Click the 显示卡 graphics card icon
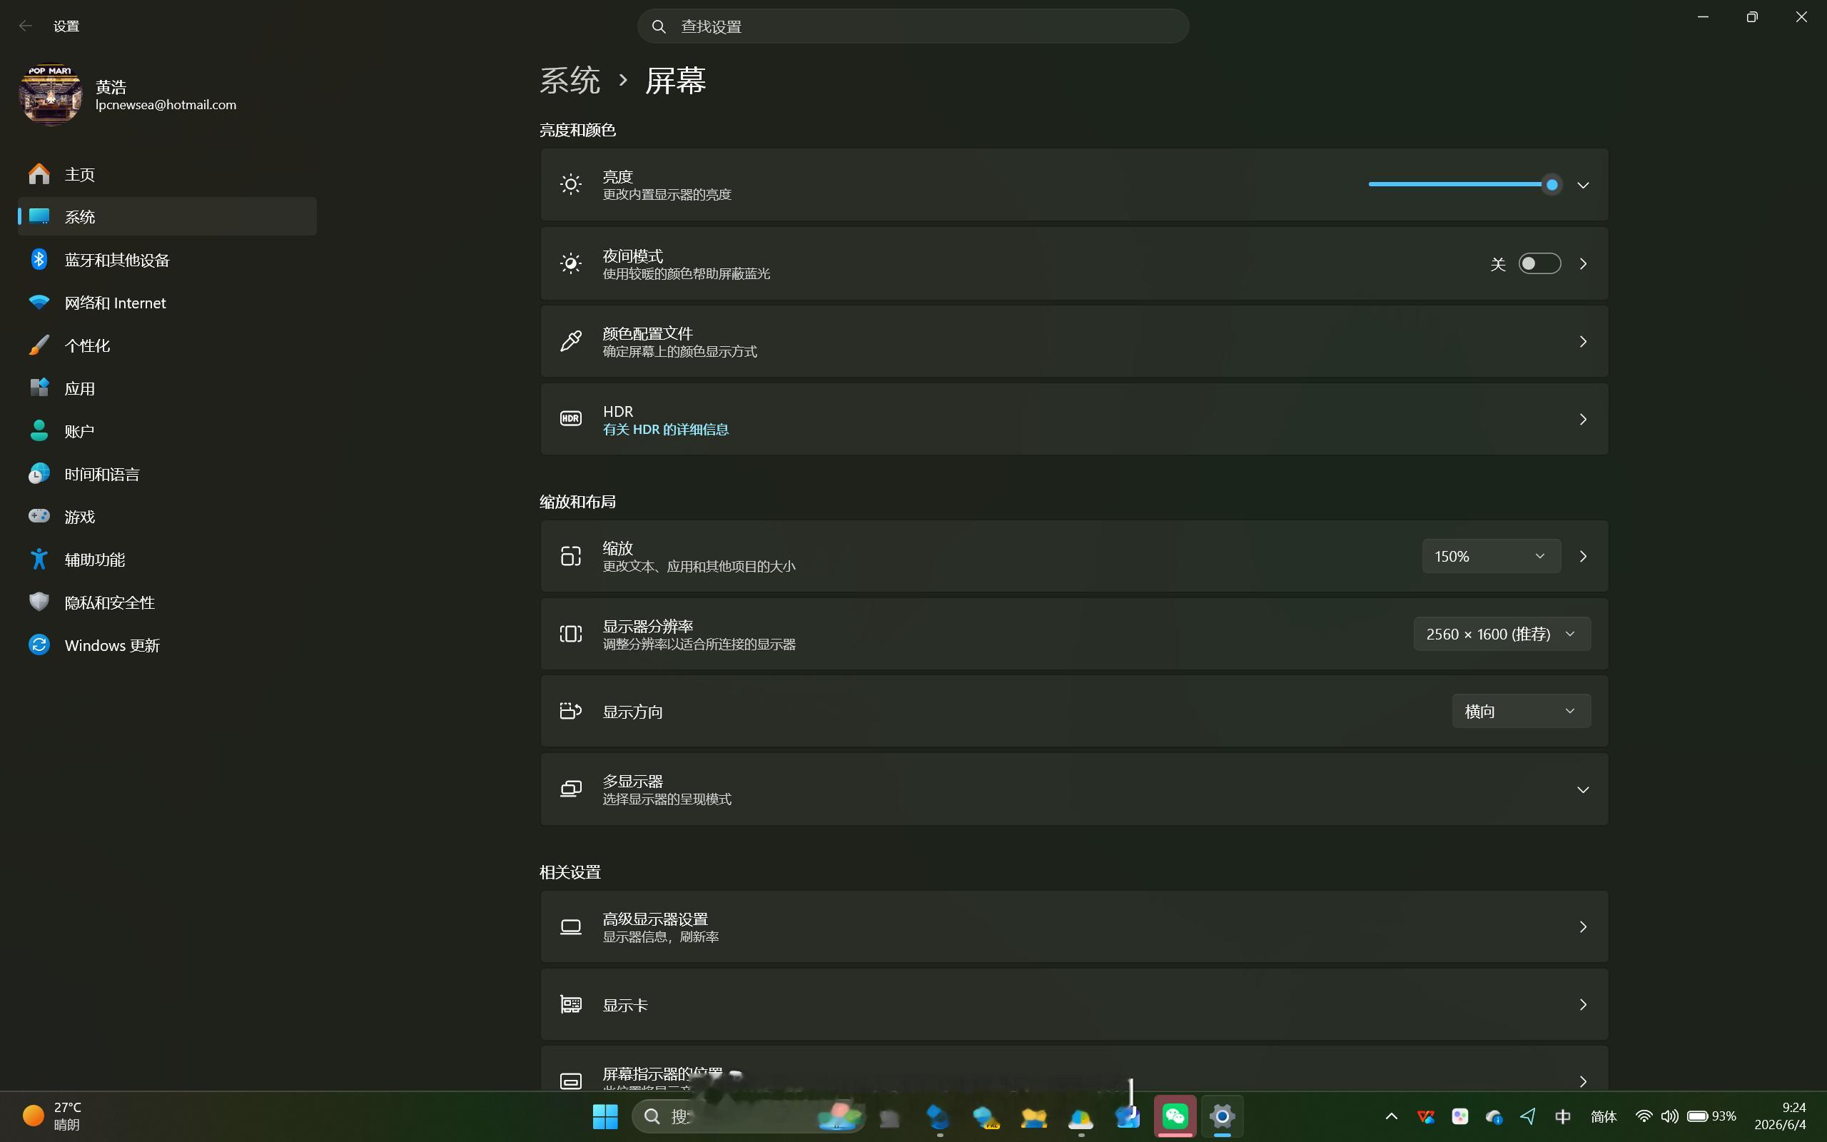1827x1142 pixels. [x=571, y=1004]
